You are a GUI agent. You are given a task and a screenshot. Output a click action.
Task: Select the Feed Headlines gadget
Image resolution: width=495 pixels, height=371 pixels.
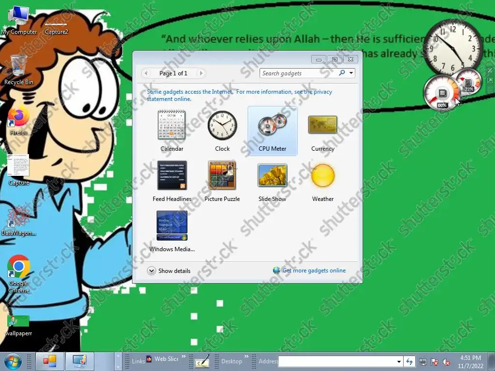tap(172, 181)
